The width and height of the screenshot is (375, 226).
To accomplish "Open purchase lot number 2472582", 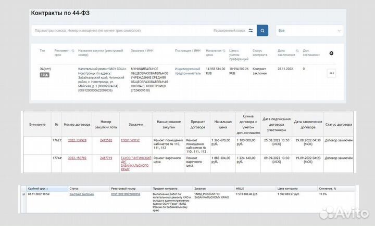I will click(106, 140).
